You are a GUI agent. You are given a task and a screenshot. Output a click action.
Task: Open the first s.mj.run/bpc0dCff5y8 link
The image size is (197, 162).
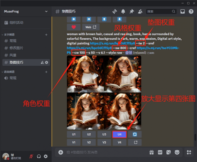[112, 43]
